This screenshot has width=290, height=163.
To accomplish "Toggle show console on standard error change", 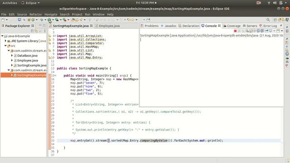I will coord(262,31).
